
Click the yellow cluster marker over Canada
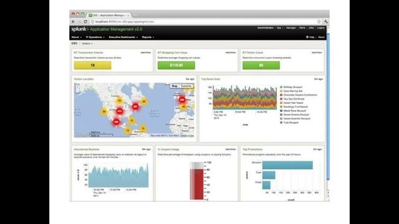coord(119,101)
